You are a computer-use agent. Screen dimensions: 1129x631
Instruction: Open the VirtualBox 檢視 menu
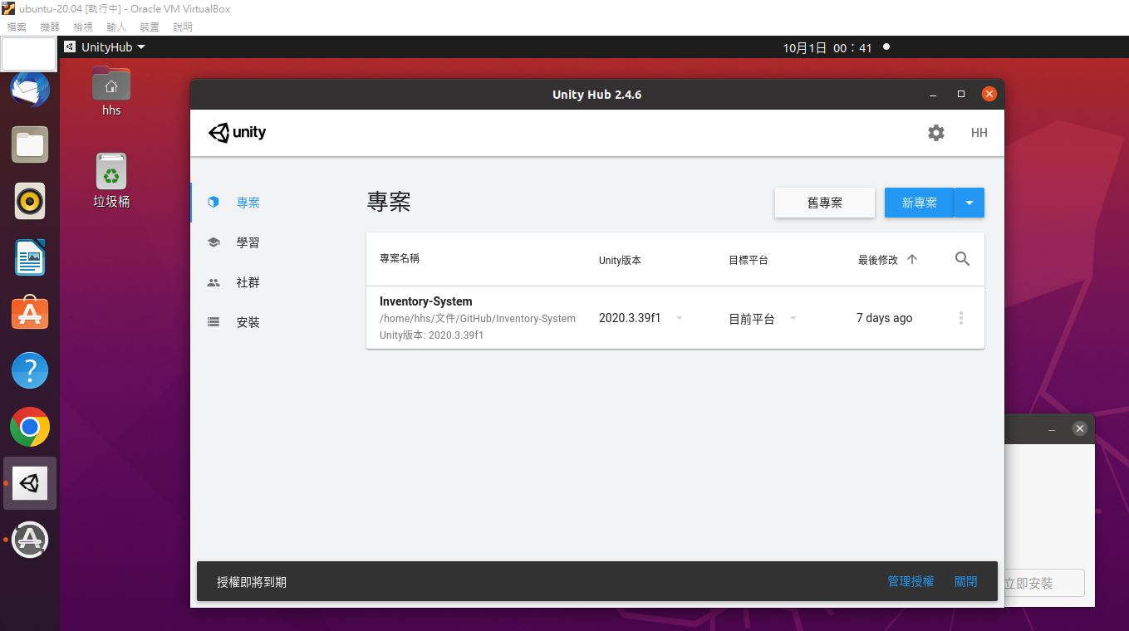(83, 27)
